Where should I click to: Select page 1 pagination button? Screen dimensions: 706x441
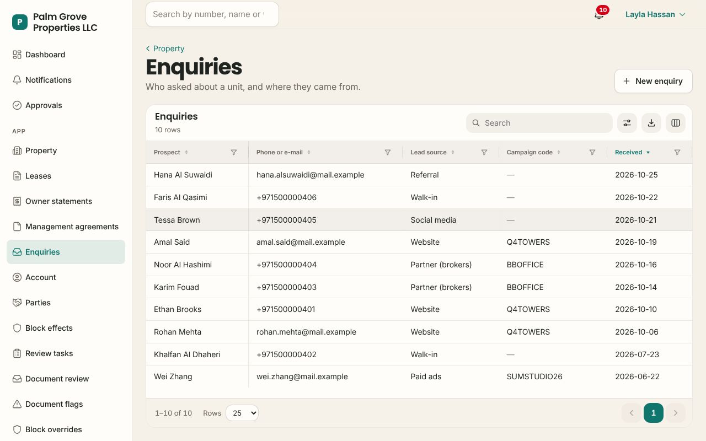654,413
